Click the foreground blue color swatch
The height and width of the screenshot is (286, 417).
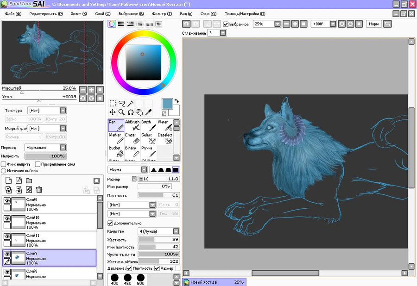click(167, 104)
